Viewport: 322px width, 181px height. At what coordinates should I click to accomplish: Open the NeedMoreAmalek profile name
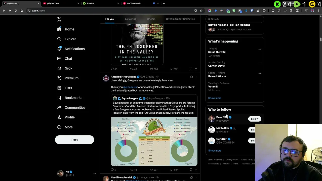122,177
